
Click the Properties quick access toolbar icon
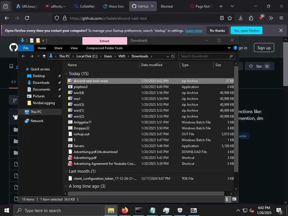(x=32, y=40)
